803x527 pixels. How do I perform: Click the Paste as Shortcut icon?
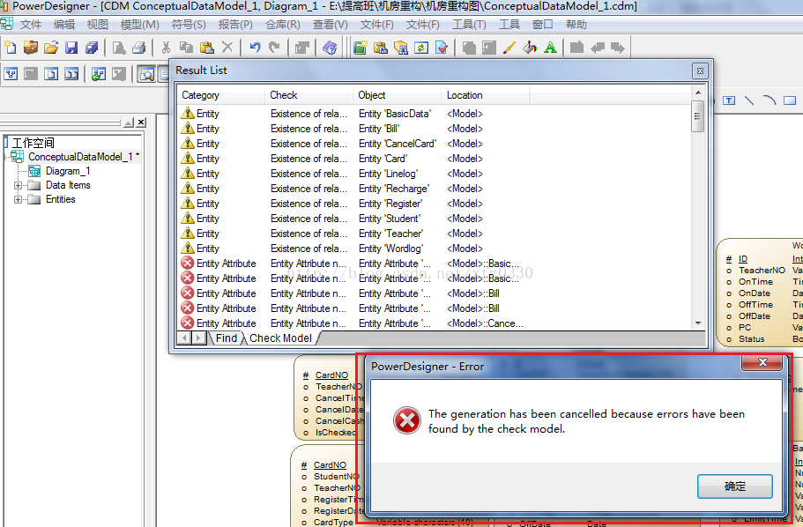tap(381, 48)
